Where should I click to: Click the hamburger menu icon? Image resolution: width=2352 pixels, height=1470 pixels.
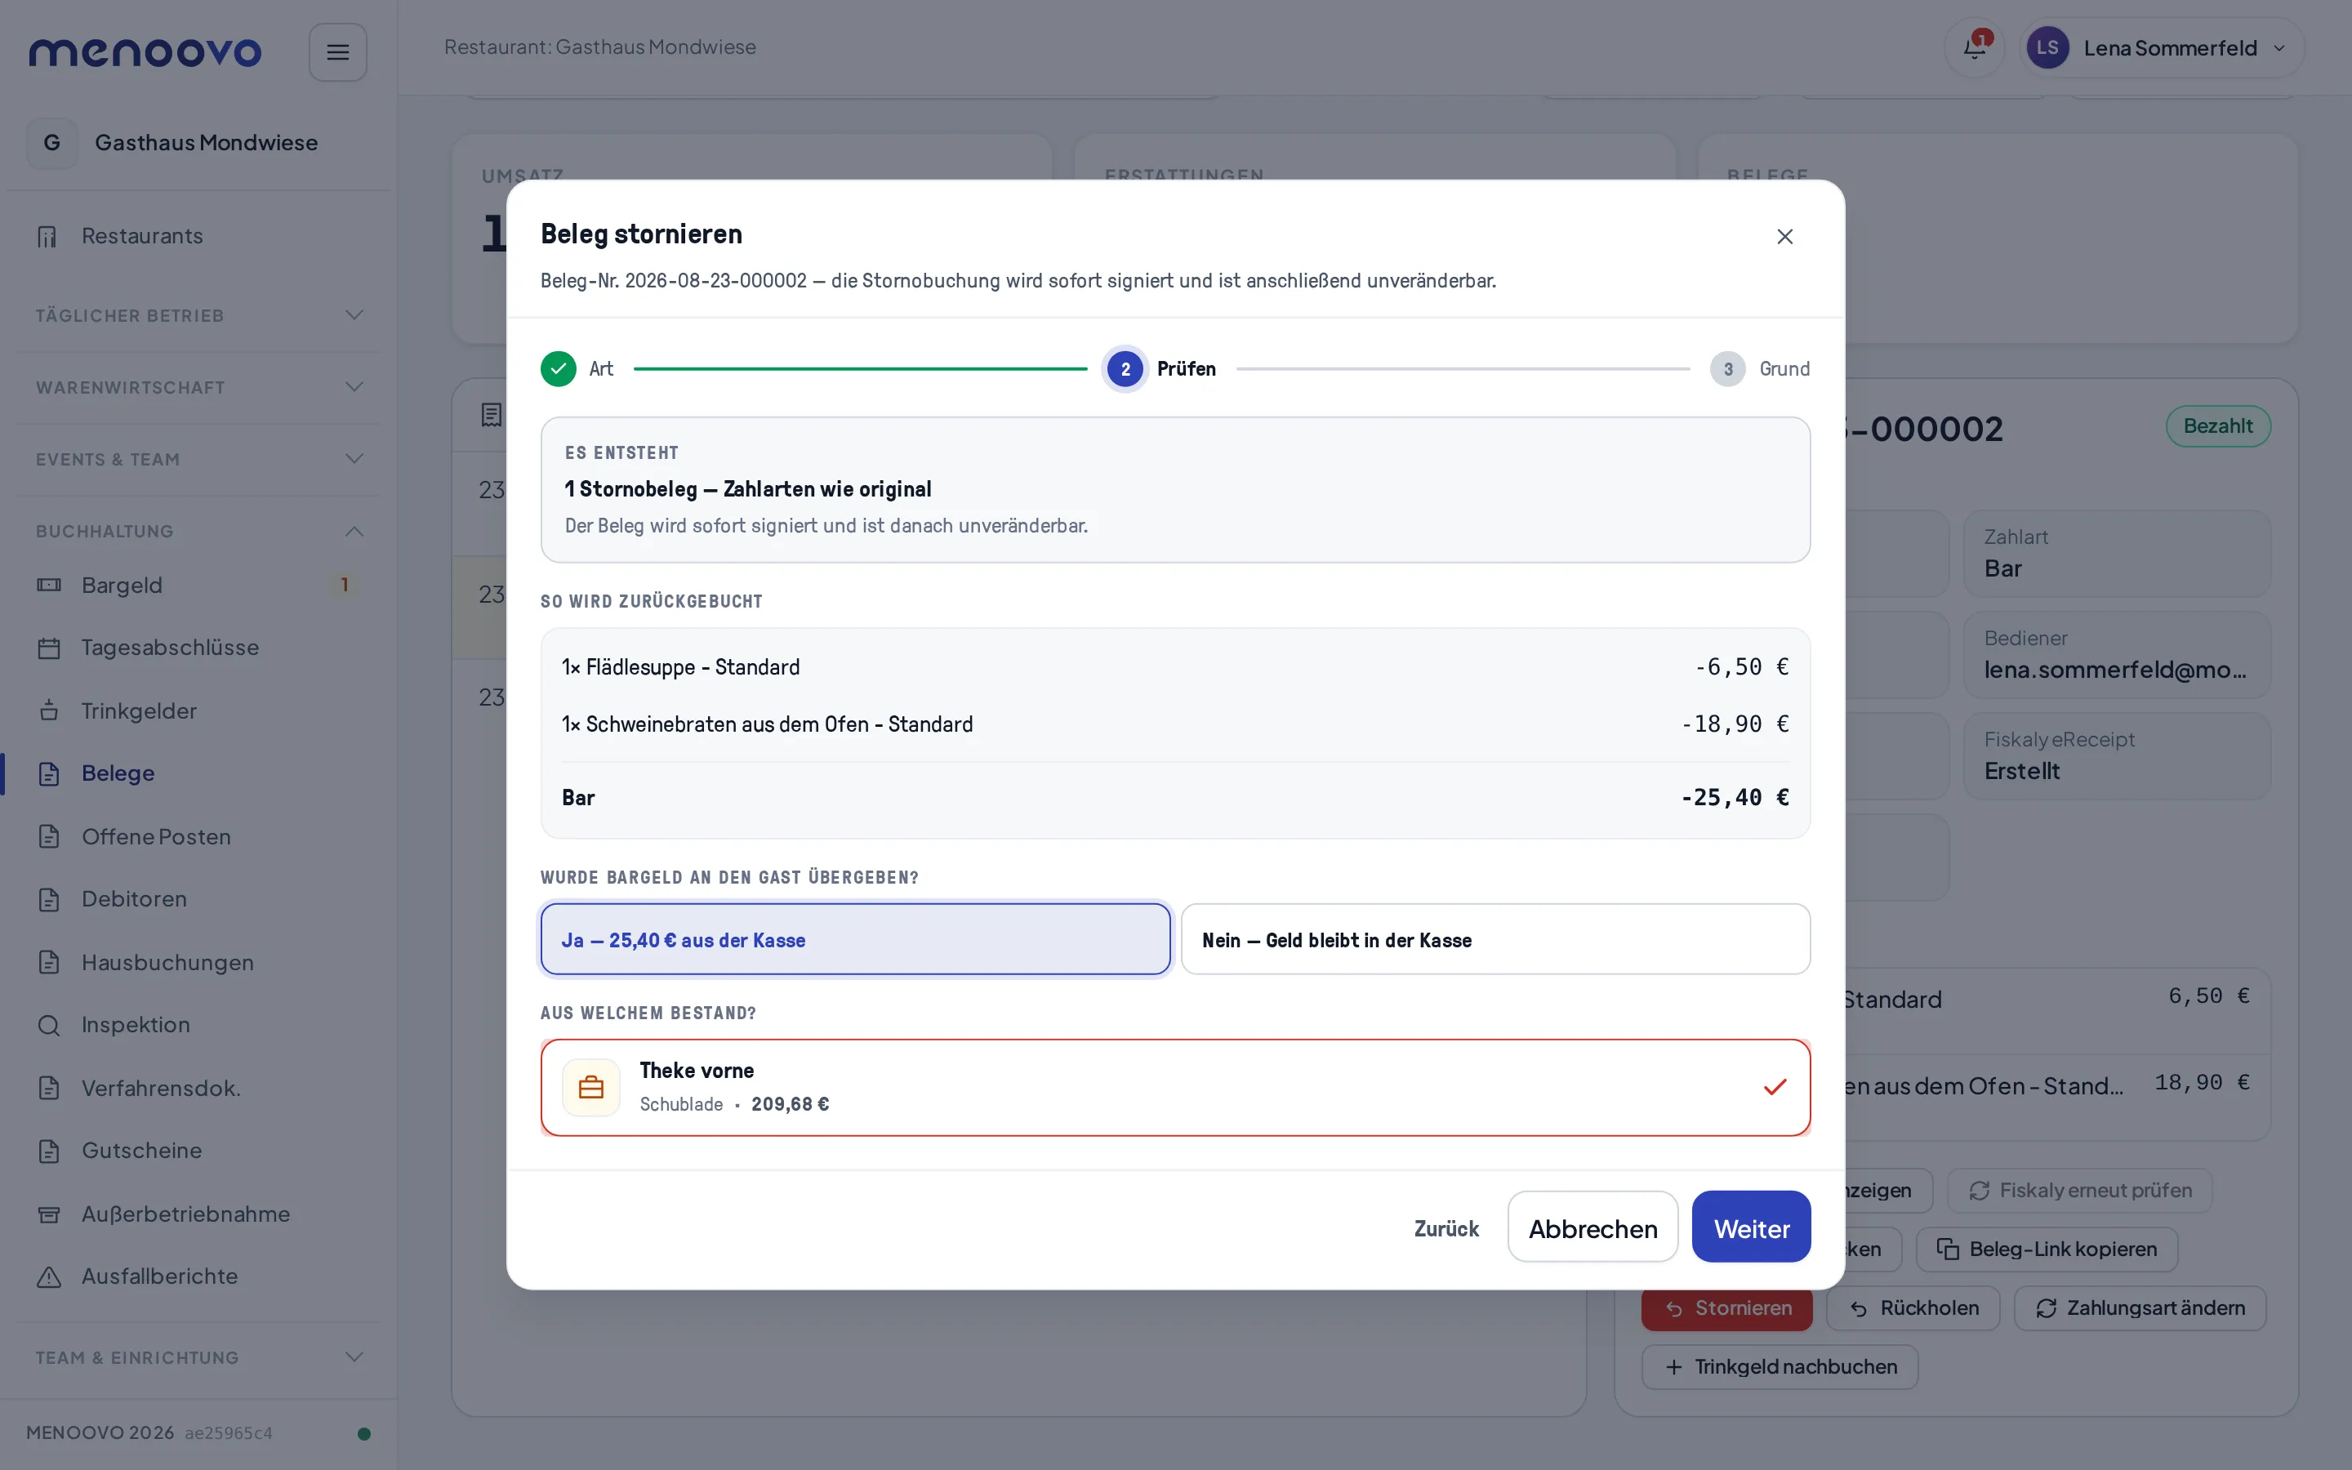coord(337,51)
